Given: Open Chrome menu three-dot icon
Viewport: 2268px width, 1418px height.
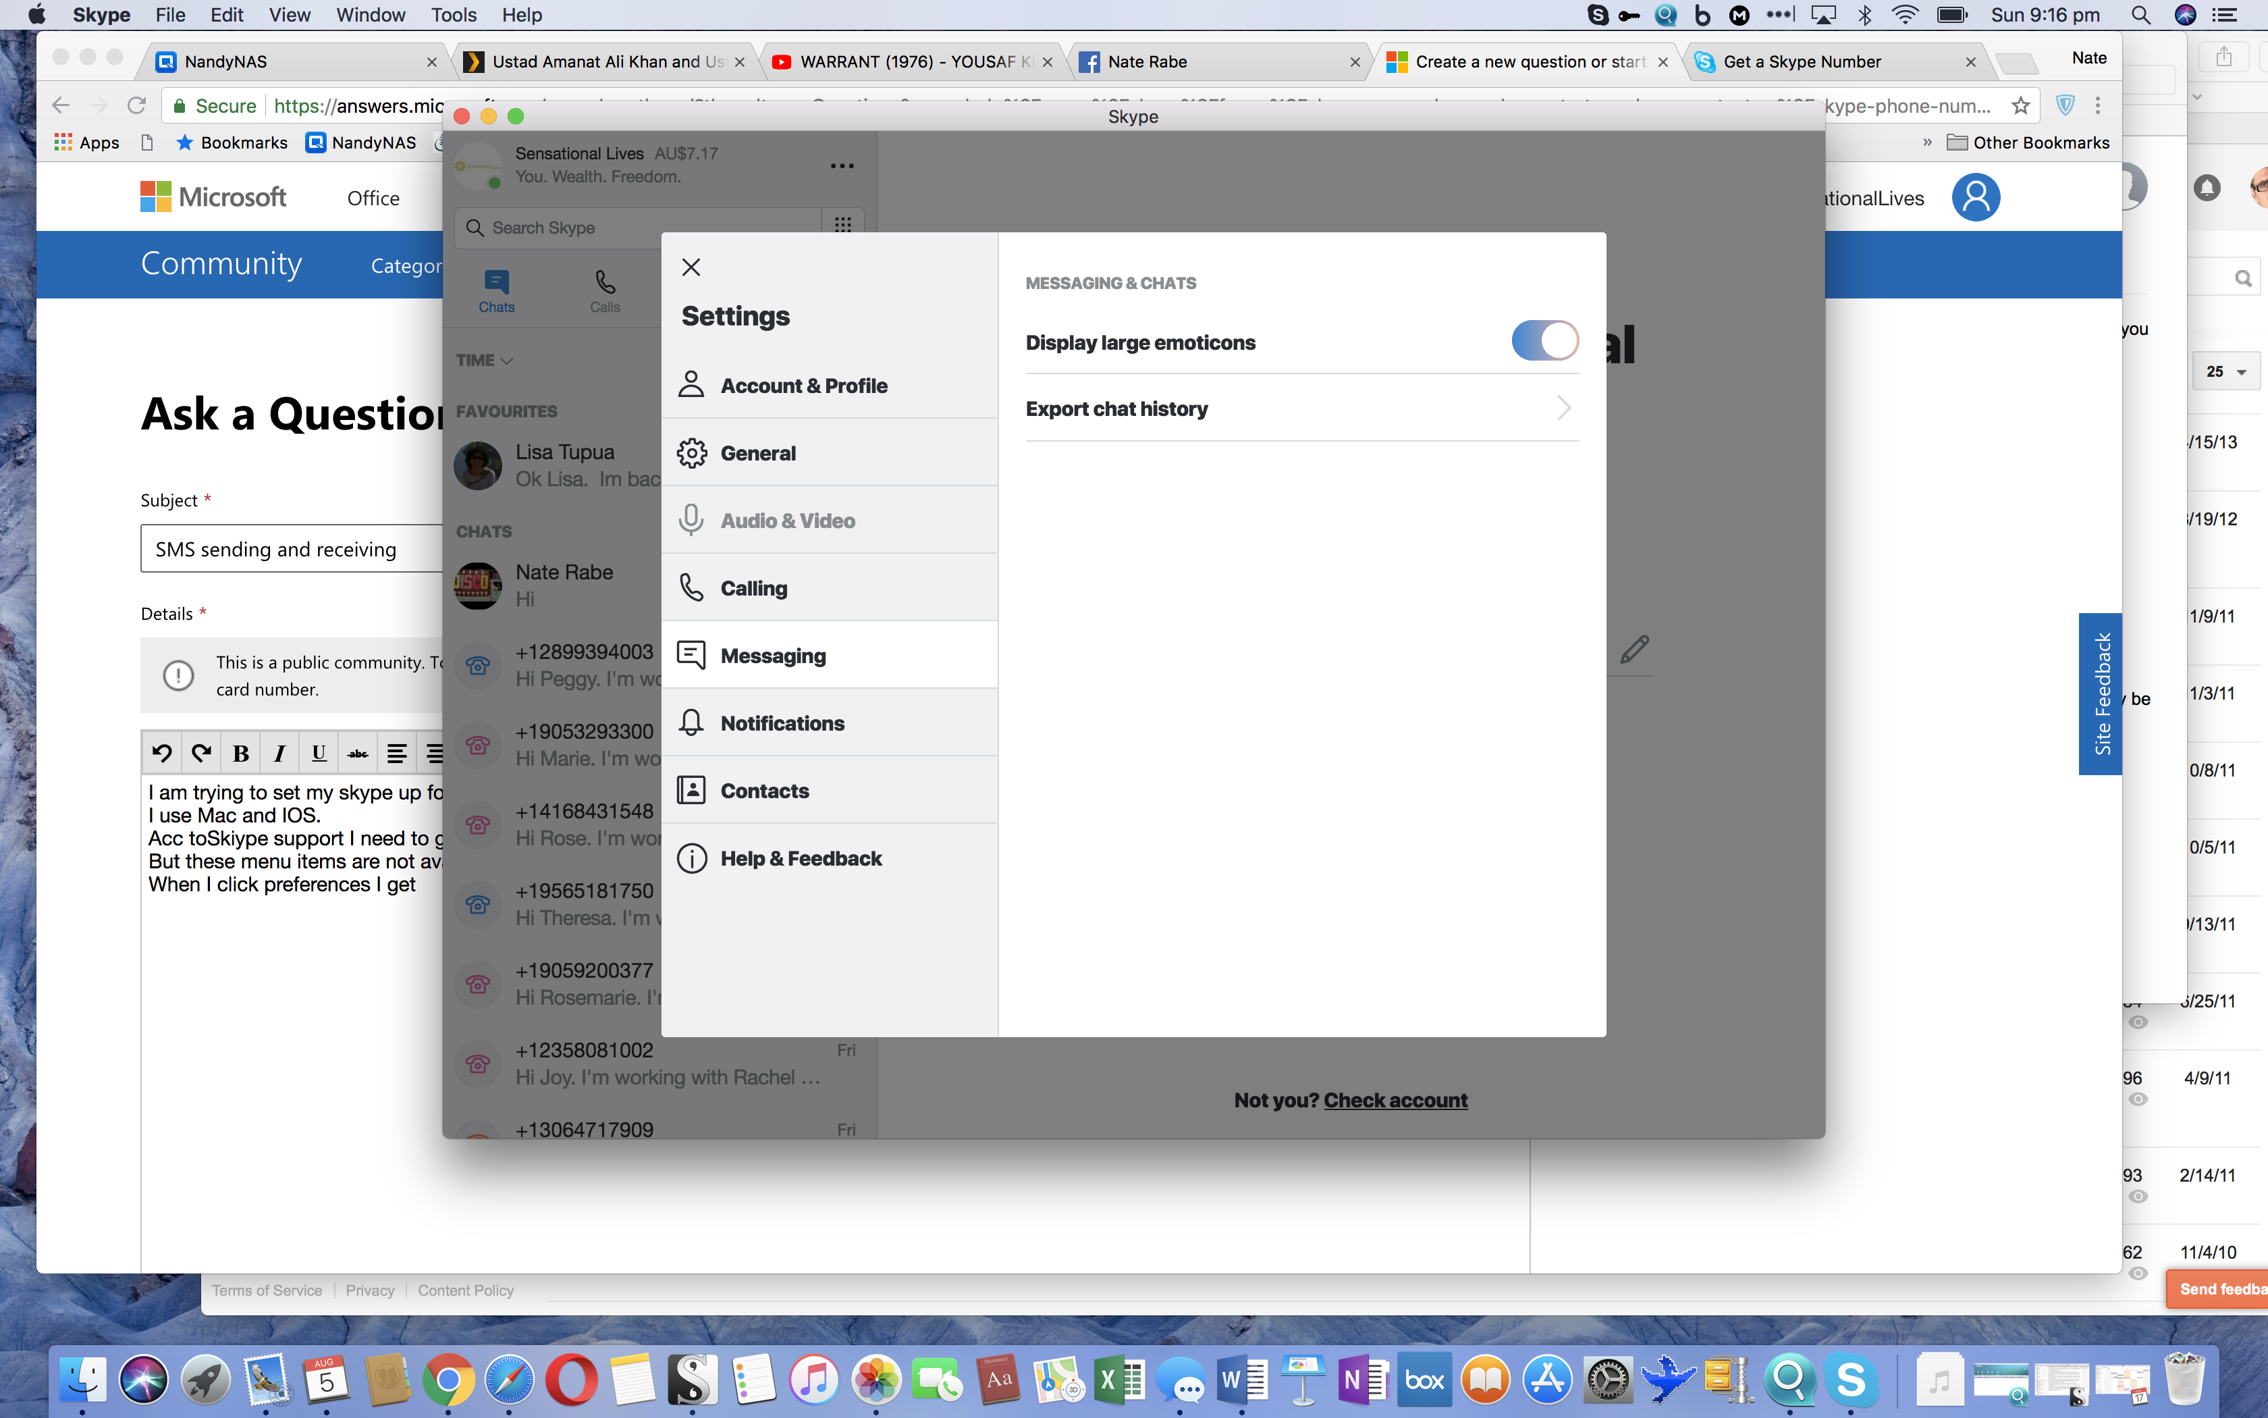Looking at the screenshot, I should [2099, 106].
